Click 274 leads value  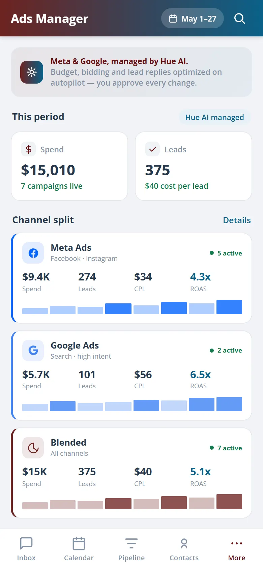87,277
